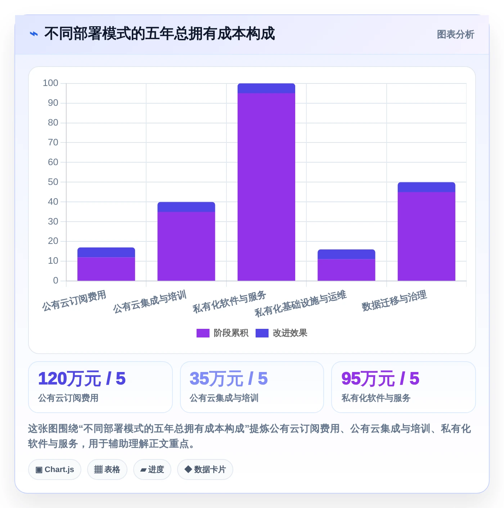The image size is (504, 508).
Task: Click the purple bar for 公有云订阅费用
Action: (106, 269)
